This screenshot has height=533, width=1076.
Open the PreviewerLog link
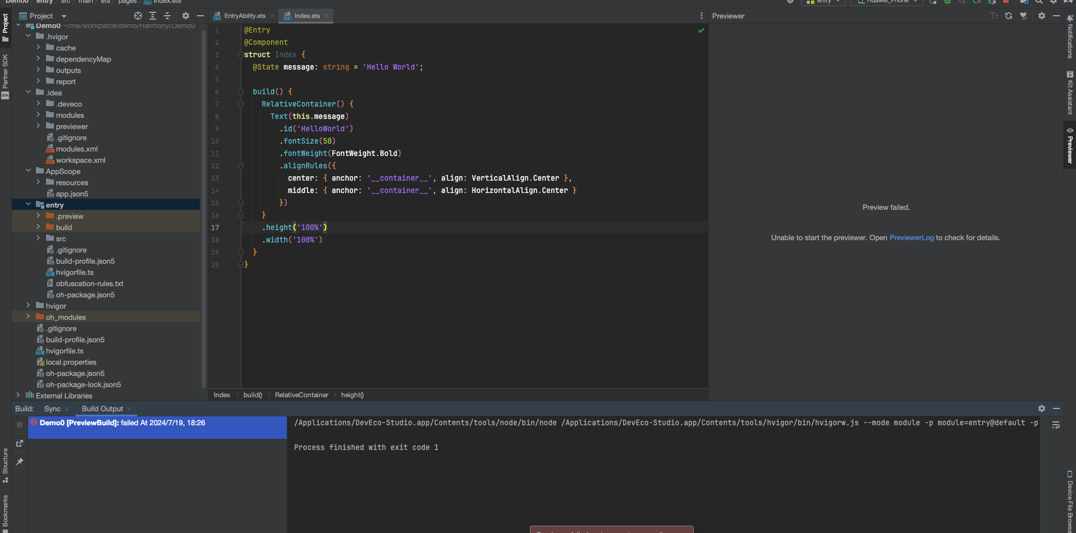tap(912, 238)
